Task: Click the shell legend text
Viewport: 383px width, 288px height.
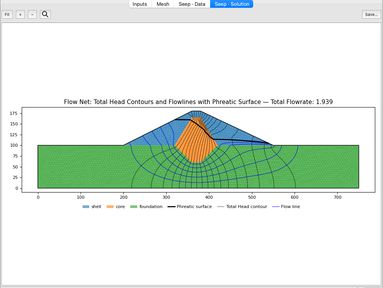Action: coord(96,206)
